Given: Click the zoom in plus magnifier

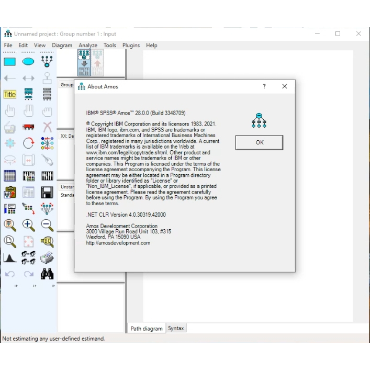Looking at the screenshot, I should pos(28,225).
